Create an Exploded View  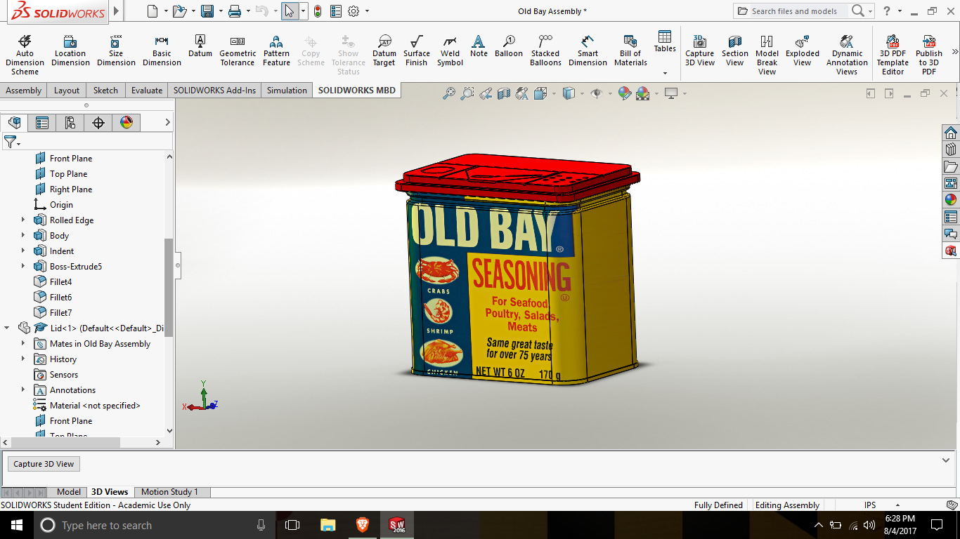coord(803,51)
